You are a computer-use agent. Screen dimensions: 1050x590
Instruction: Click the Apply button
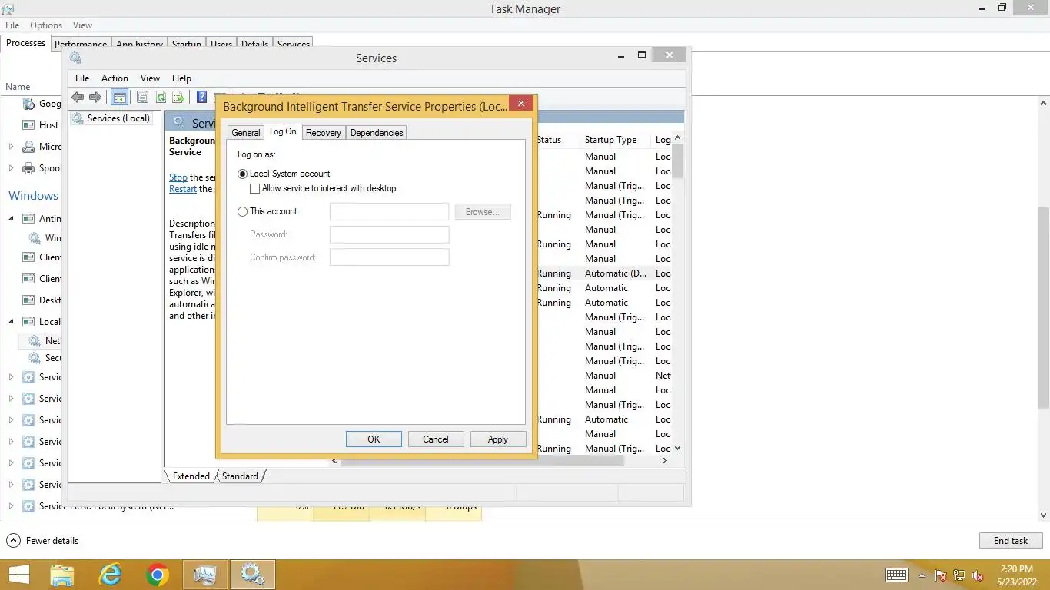[x=498, y=439]
